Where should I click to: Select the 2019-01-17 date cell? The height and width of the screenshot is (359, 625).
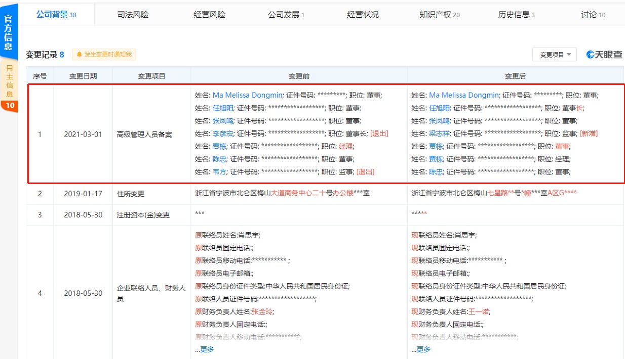click(83, 194)
